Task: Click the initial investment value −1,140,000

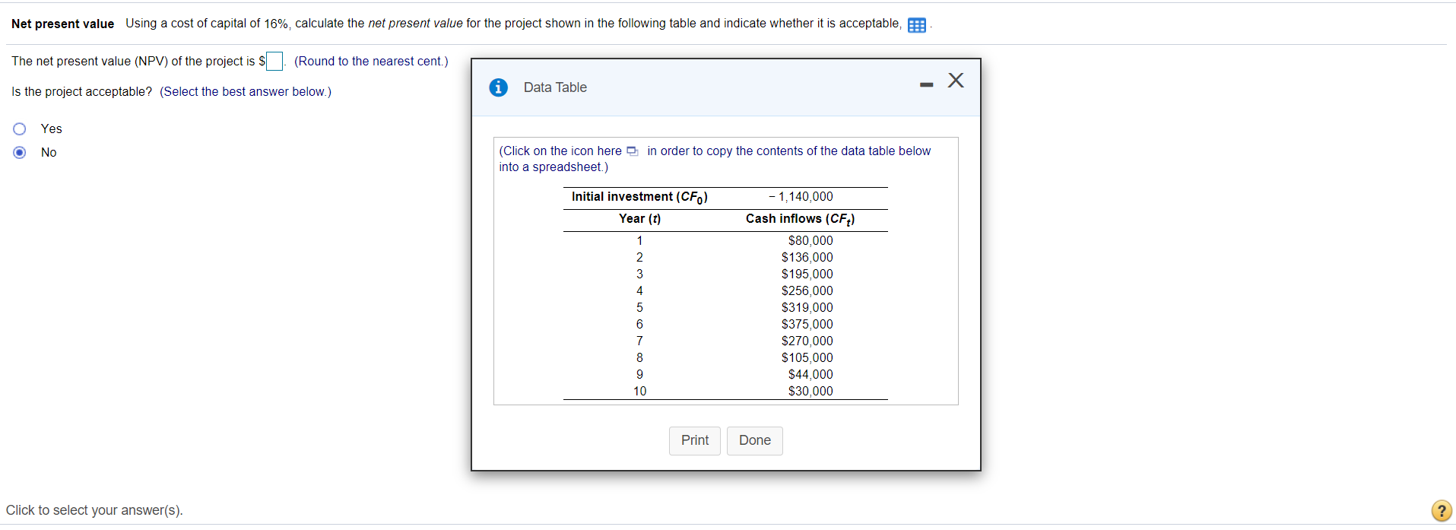Action: [x=801, y=196]
